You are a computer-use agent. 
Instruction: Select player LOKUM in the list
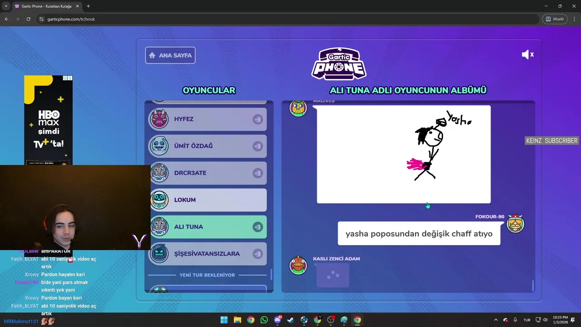tap(208, 200)
